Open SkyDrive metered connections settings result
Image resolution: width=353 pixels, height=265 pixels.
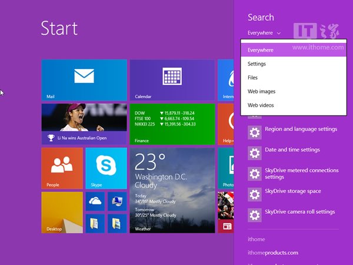click(x=302, y=174)
